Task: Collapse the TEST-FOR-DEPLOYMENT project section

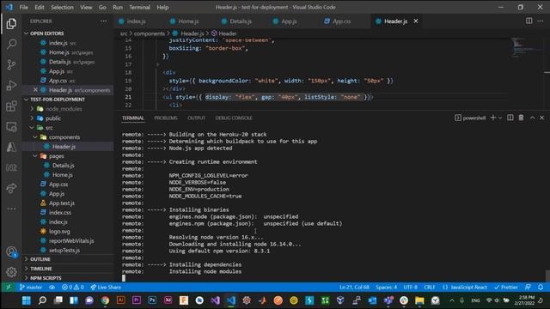Action: pyautogui.click(x=27, y=100)
